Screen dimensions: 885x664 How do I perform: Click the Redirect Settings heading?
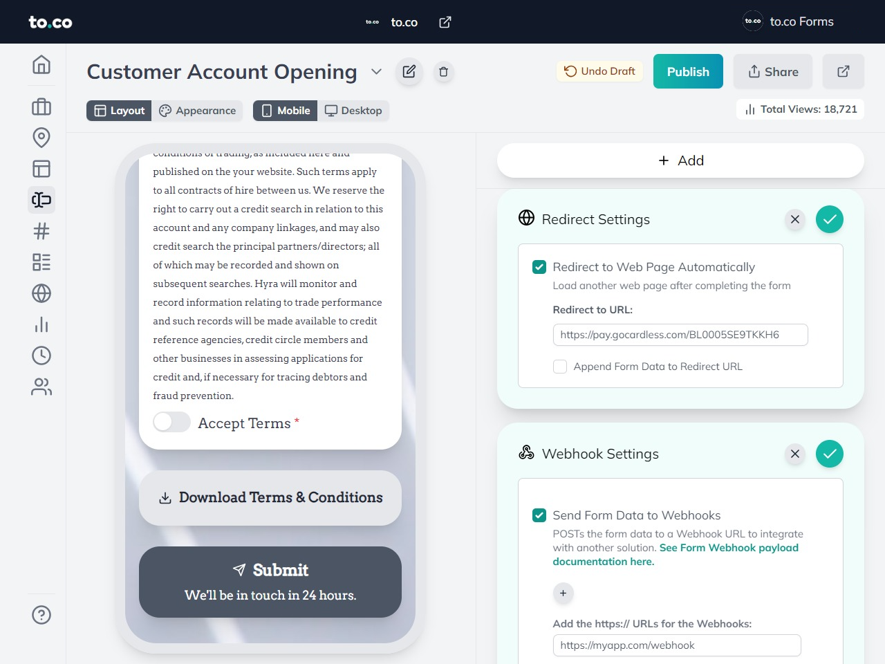click(596, 219)
